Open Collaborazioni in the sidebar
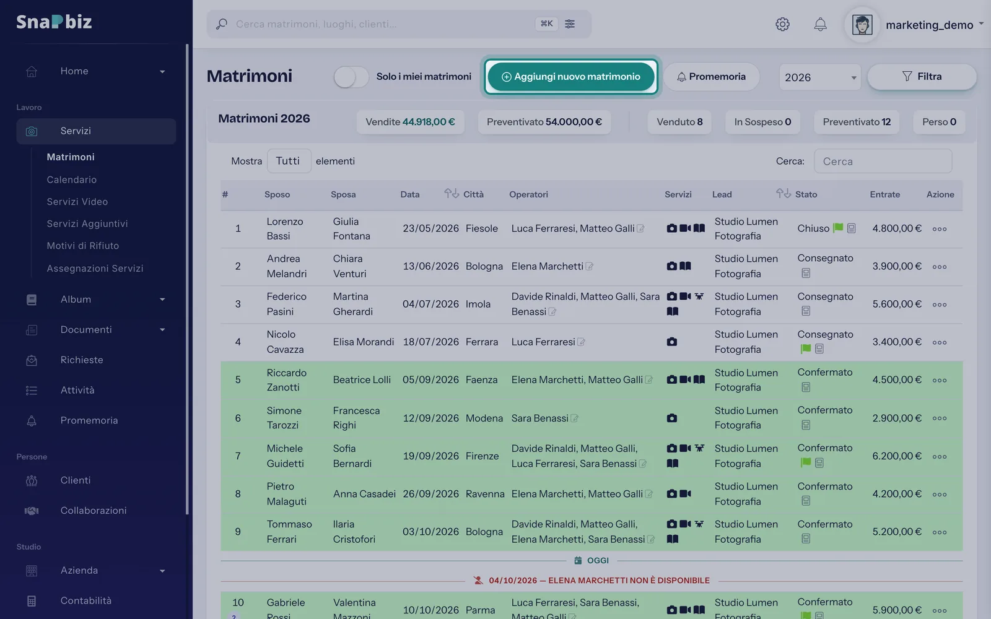The image size is (991, 619). (x=94, y=511)
